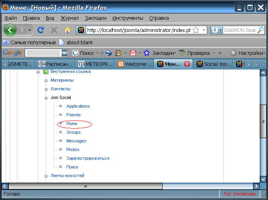Click the Stop loading X icon
Viewport: 268px width, 200px height.
(54, 30)
